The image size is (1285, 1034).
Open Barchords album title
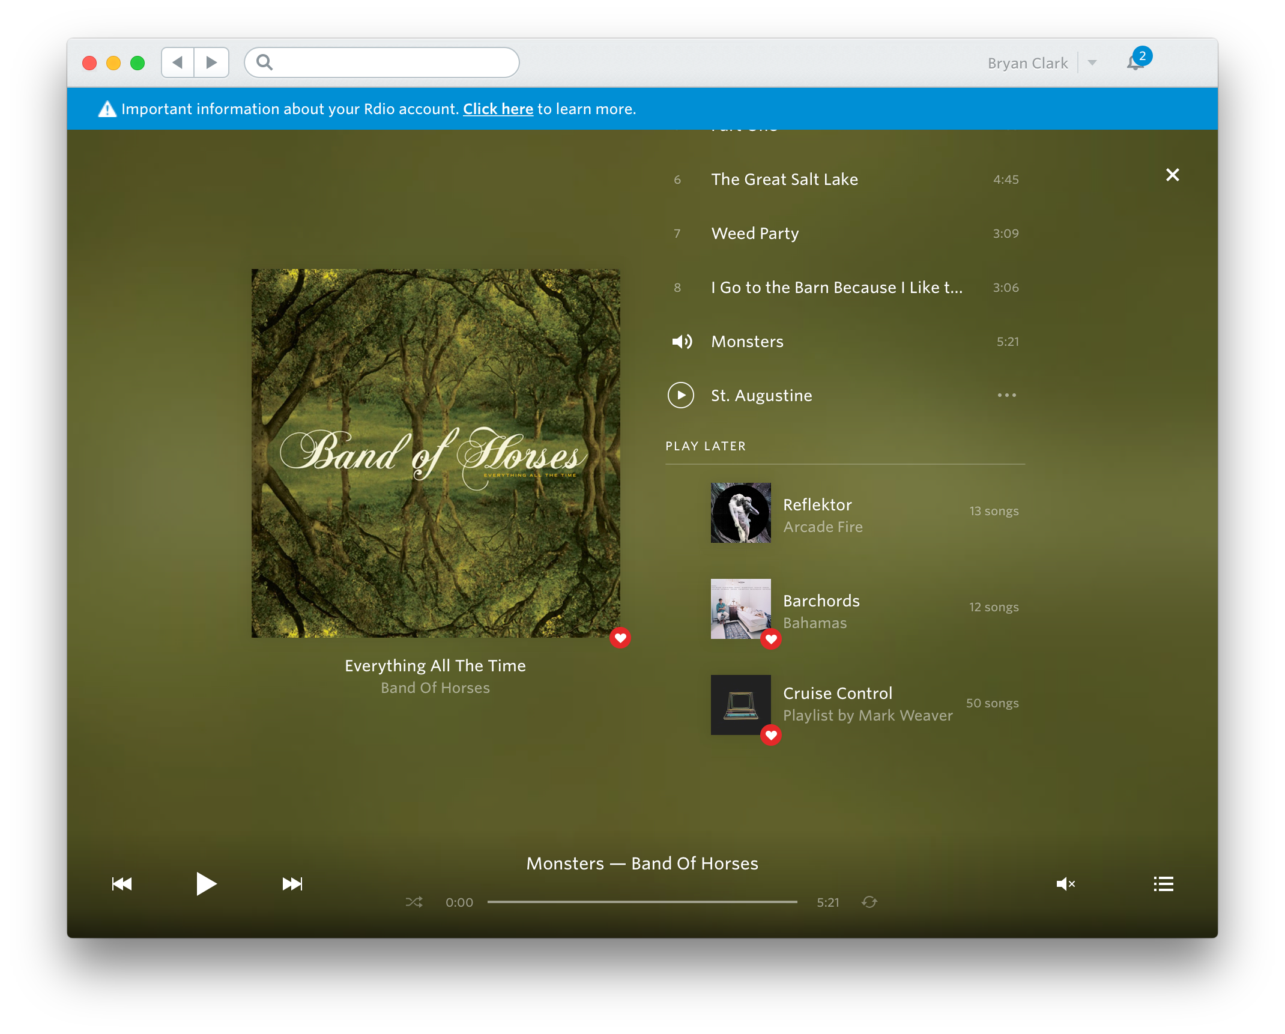click(x=821, y=601)
